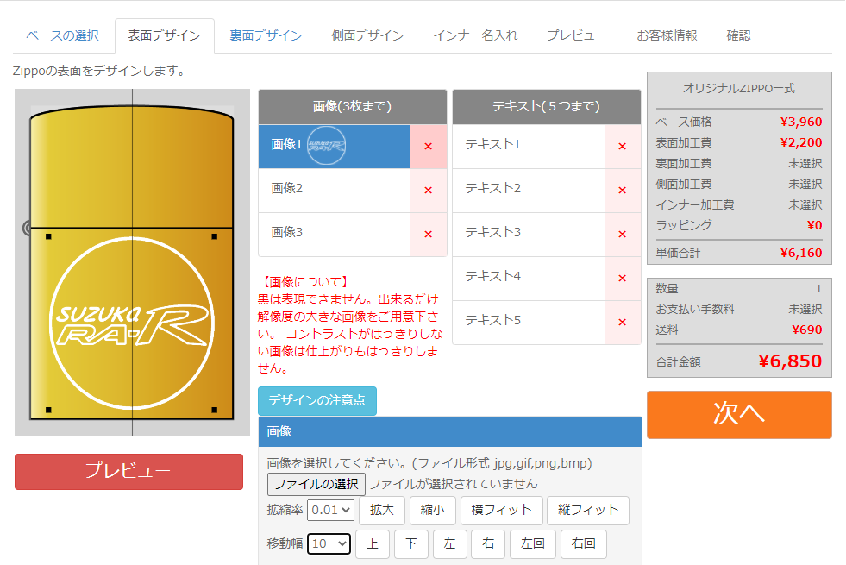Rotate image with the 右回 button
The height and width of the screenshot is (565, 846).
[x=583, y=544]
